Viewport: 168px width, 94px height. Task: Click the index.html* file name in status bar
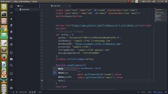pyautogui.click(x=23, y=92)
